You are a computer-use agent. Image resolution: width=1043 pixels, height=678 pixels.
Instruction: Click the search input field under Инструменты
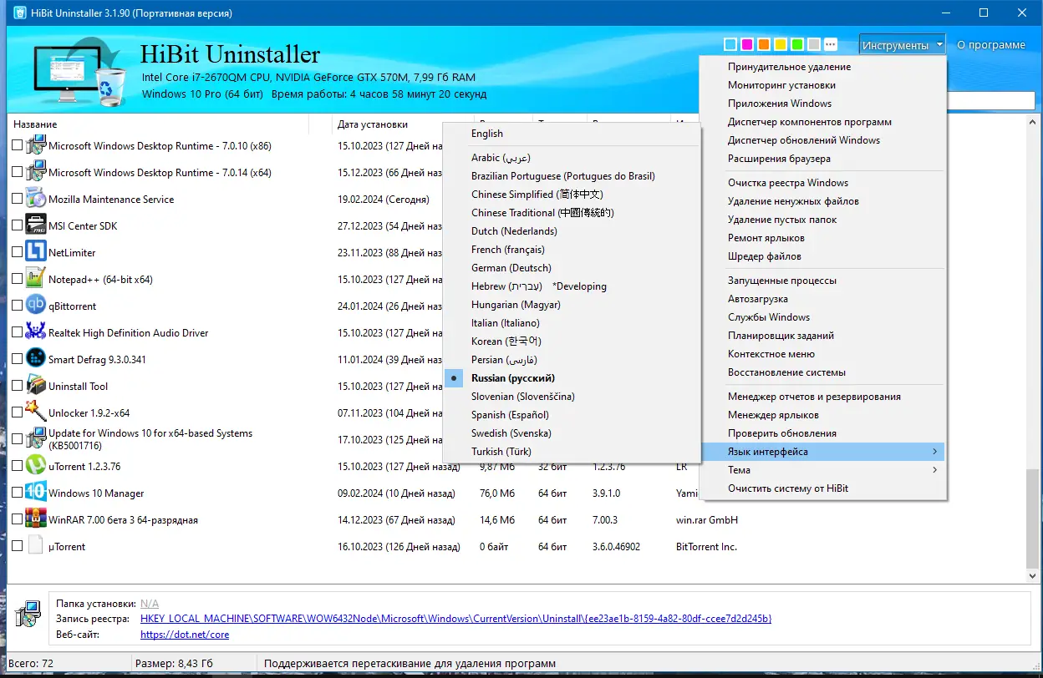click(x=991, y=100)
